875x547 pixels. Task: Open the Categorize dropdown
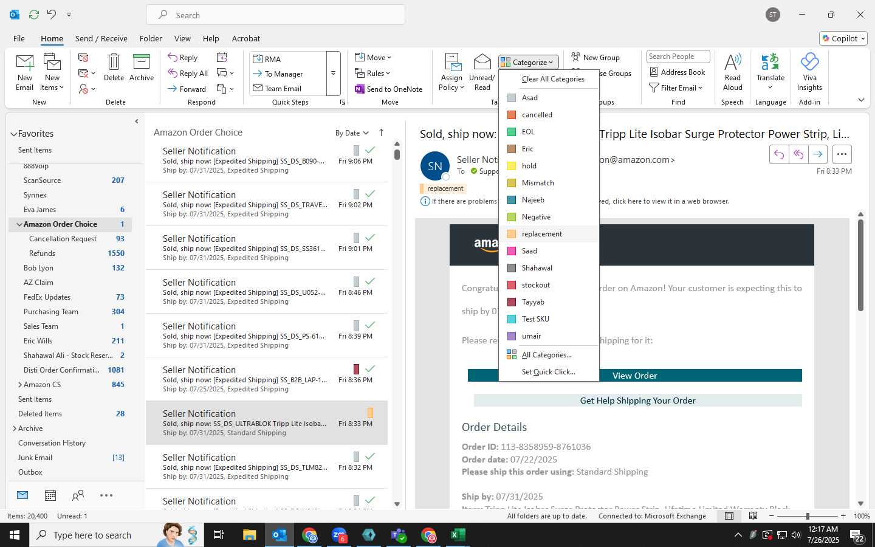(528, 62)
